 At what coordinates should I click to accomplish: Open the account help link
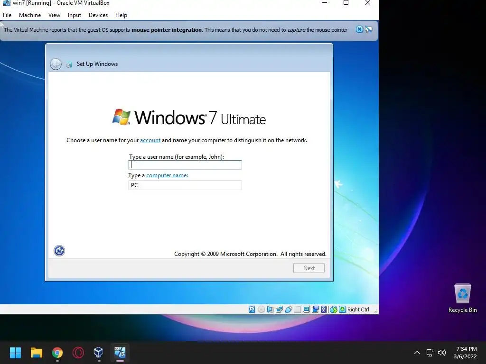click(150, 140)
